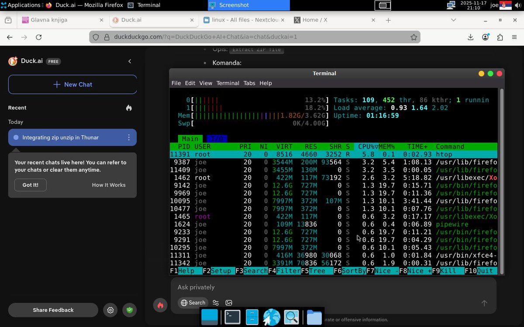Click the image attachment icon in the chat box
Image resolution: width=524 pixels, height=327 pixels.
pyautogui.click(x=229, y=302)
